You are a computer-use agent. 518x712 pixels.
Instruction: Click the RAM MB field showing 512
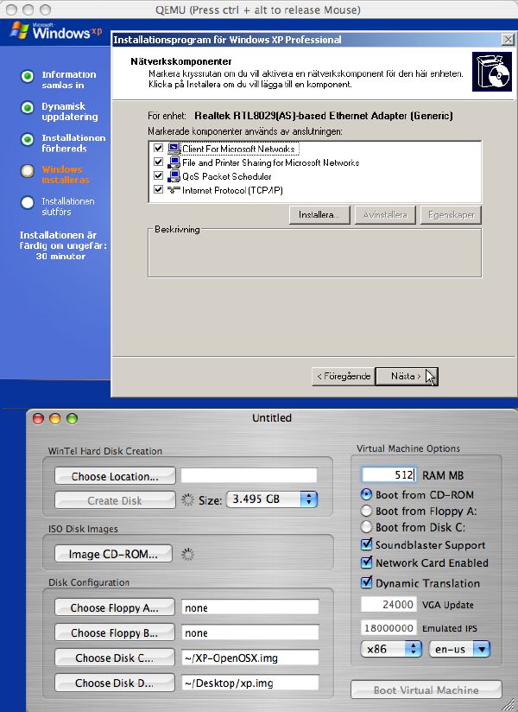(388, 475)
